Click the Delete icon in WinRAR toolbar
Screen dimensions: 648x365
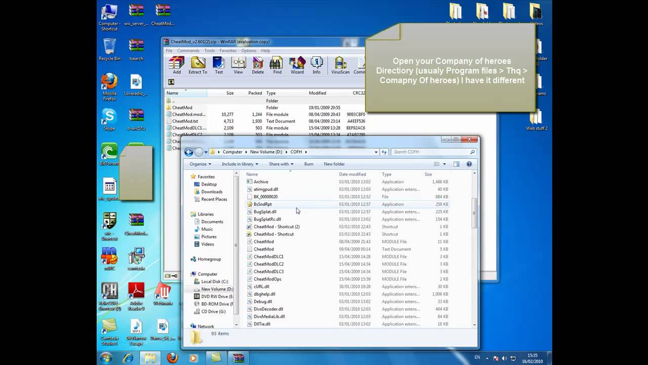click(258, 65)
